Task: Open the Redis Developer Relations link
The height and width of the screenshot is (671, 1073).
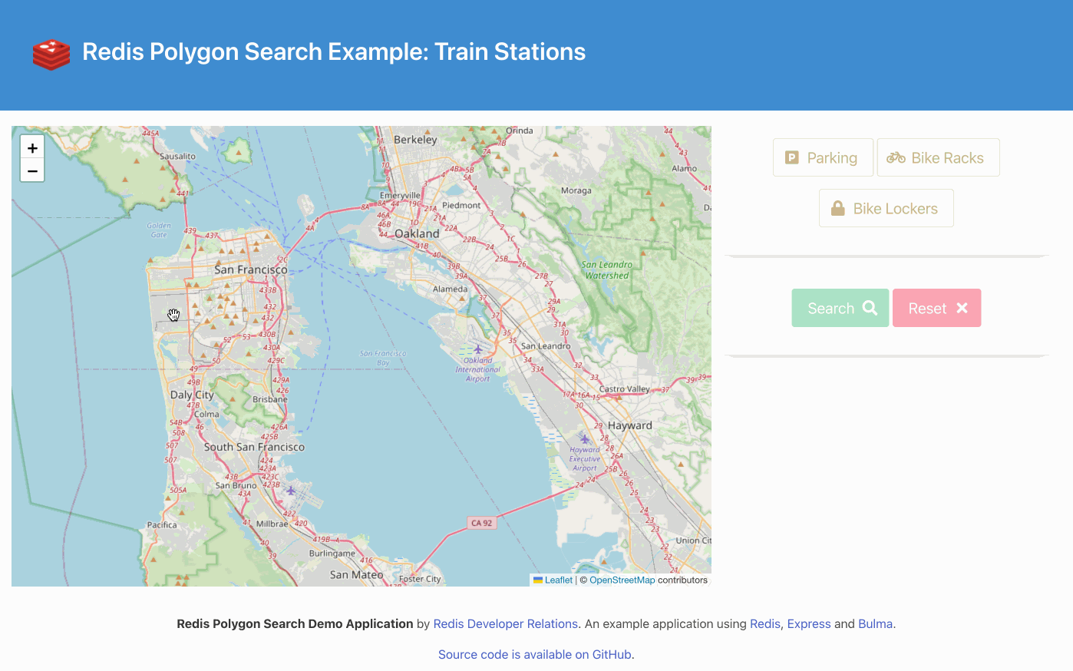Action: pyautogui.click(x=505, y=623)
